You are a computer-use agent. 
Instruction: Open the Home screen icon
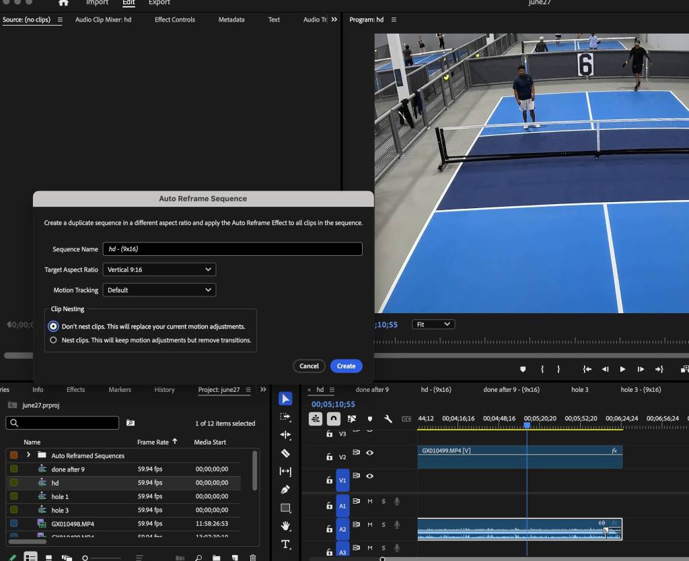click(x=63, y=3)
